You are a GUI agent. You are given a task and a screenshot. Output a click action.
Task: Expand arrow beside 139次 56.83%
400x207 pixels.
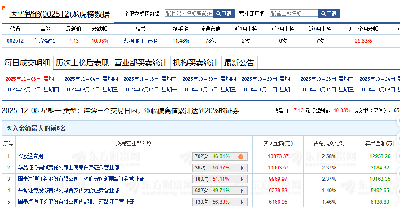click(x=242, y=202)
